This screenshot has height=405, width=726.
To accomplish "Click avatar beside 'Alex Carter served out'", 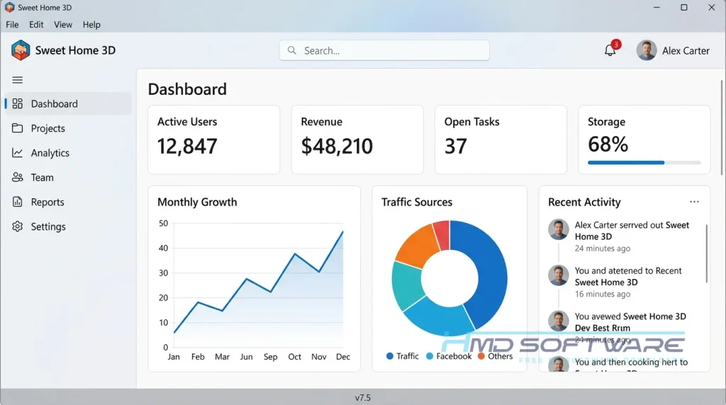I will [x=559, y=229].
